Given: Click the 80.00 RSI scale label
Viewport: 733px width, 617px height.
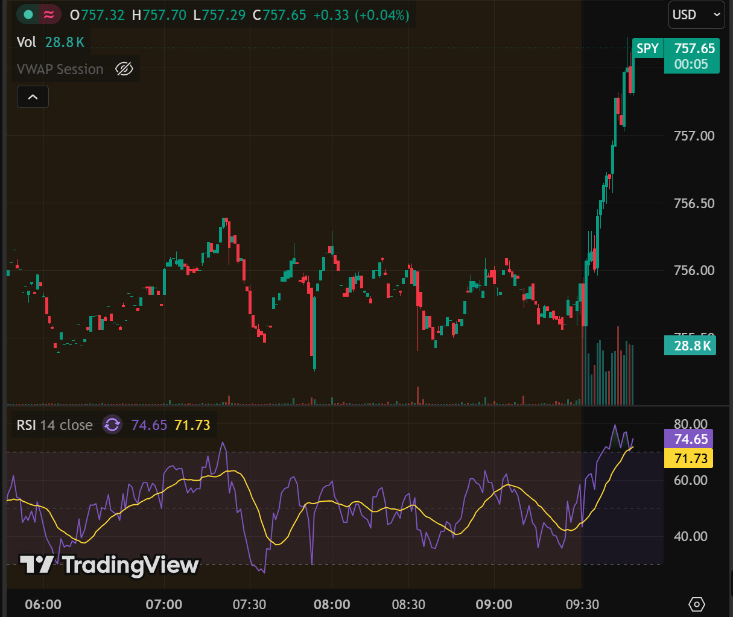Looking at the screenshot, I should point(690,423).
